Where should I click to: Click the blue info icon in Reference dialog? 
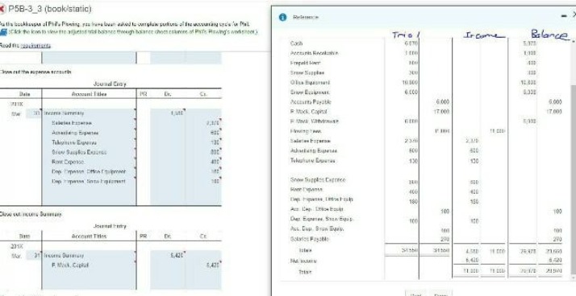(282, 17)
